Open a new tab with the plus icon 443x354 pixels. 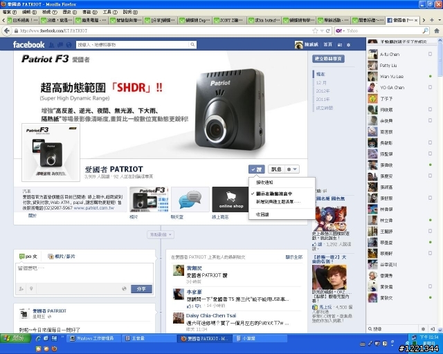pyautogui.click(x=432, y=20)
